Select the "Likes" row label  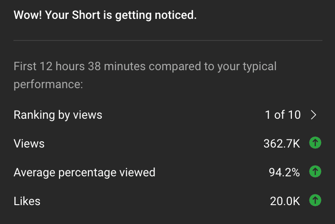click(x=27, y=201)
